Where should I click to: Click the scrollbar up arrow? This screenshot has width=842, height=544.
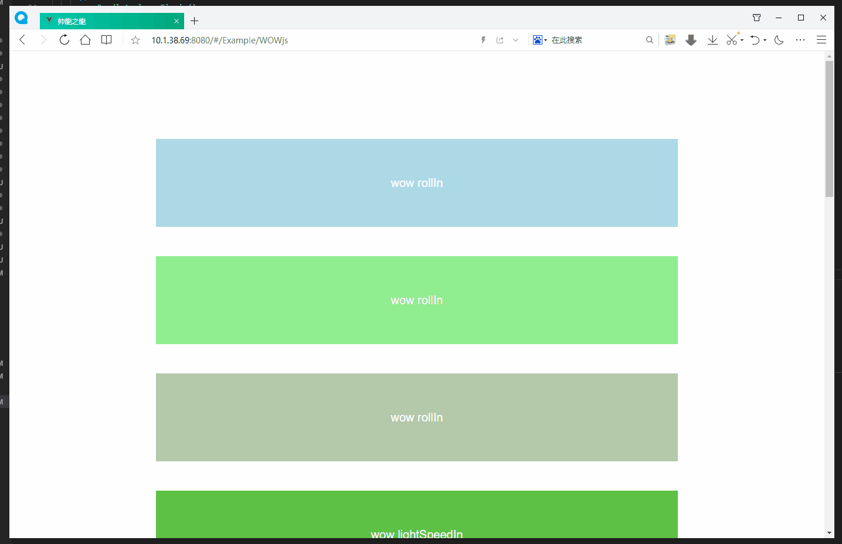829,56
